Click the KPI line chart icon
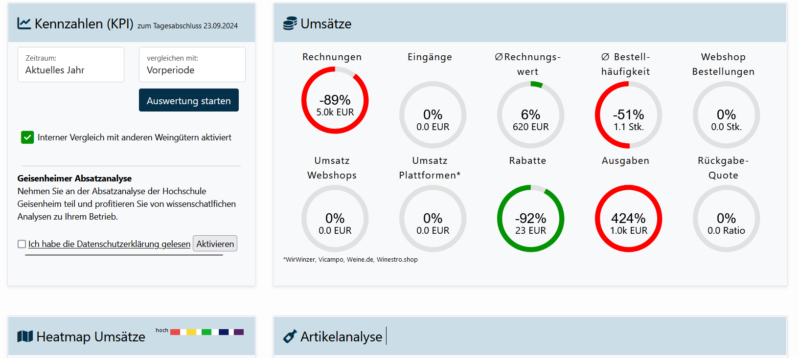 (24, 23)
